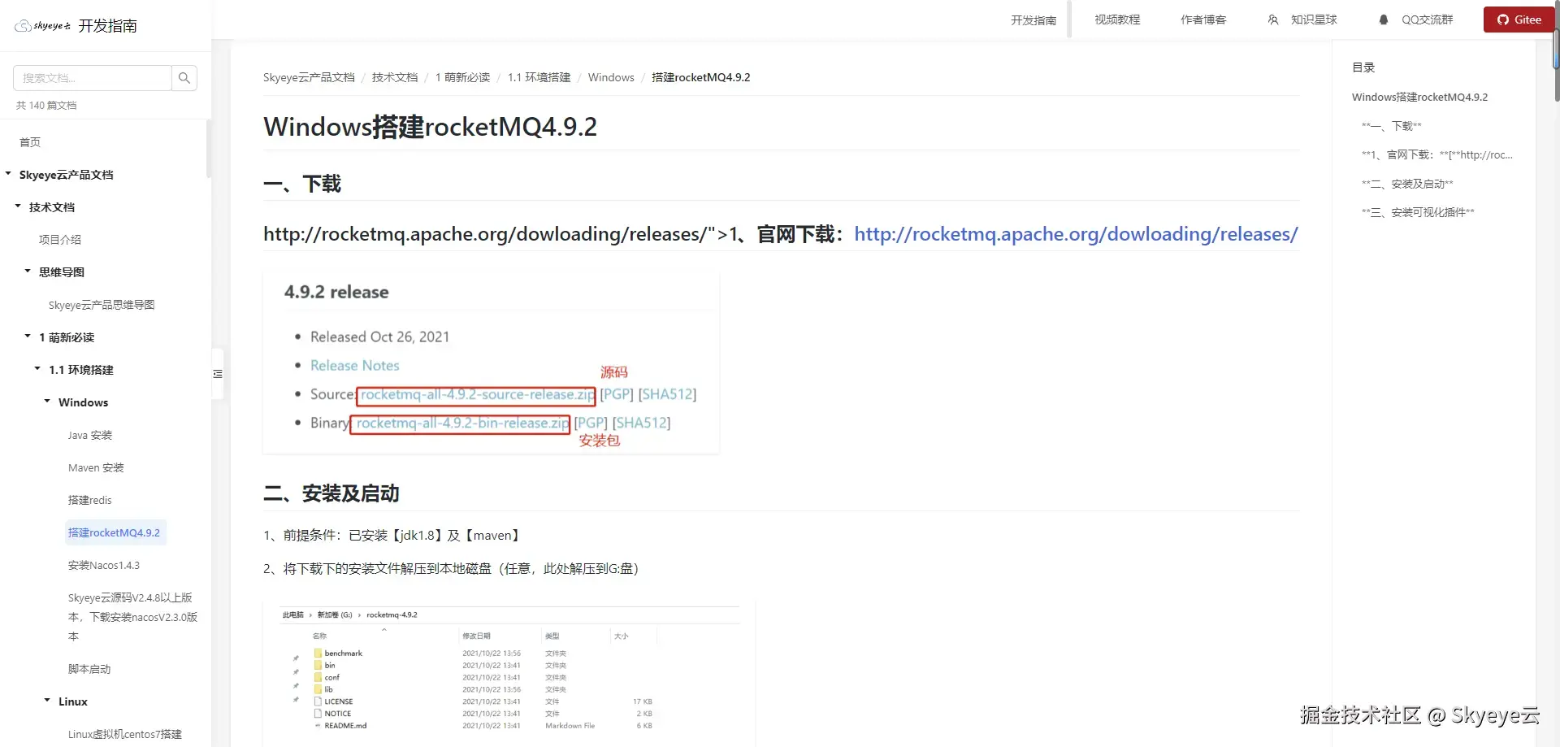Screen dimensions: 1560x747
Task: Collapse the 1 萌新必读 tree arrow
Action: pyautogui.click(x=28, y=336)
